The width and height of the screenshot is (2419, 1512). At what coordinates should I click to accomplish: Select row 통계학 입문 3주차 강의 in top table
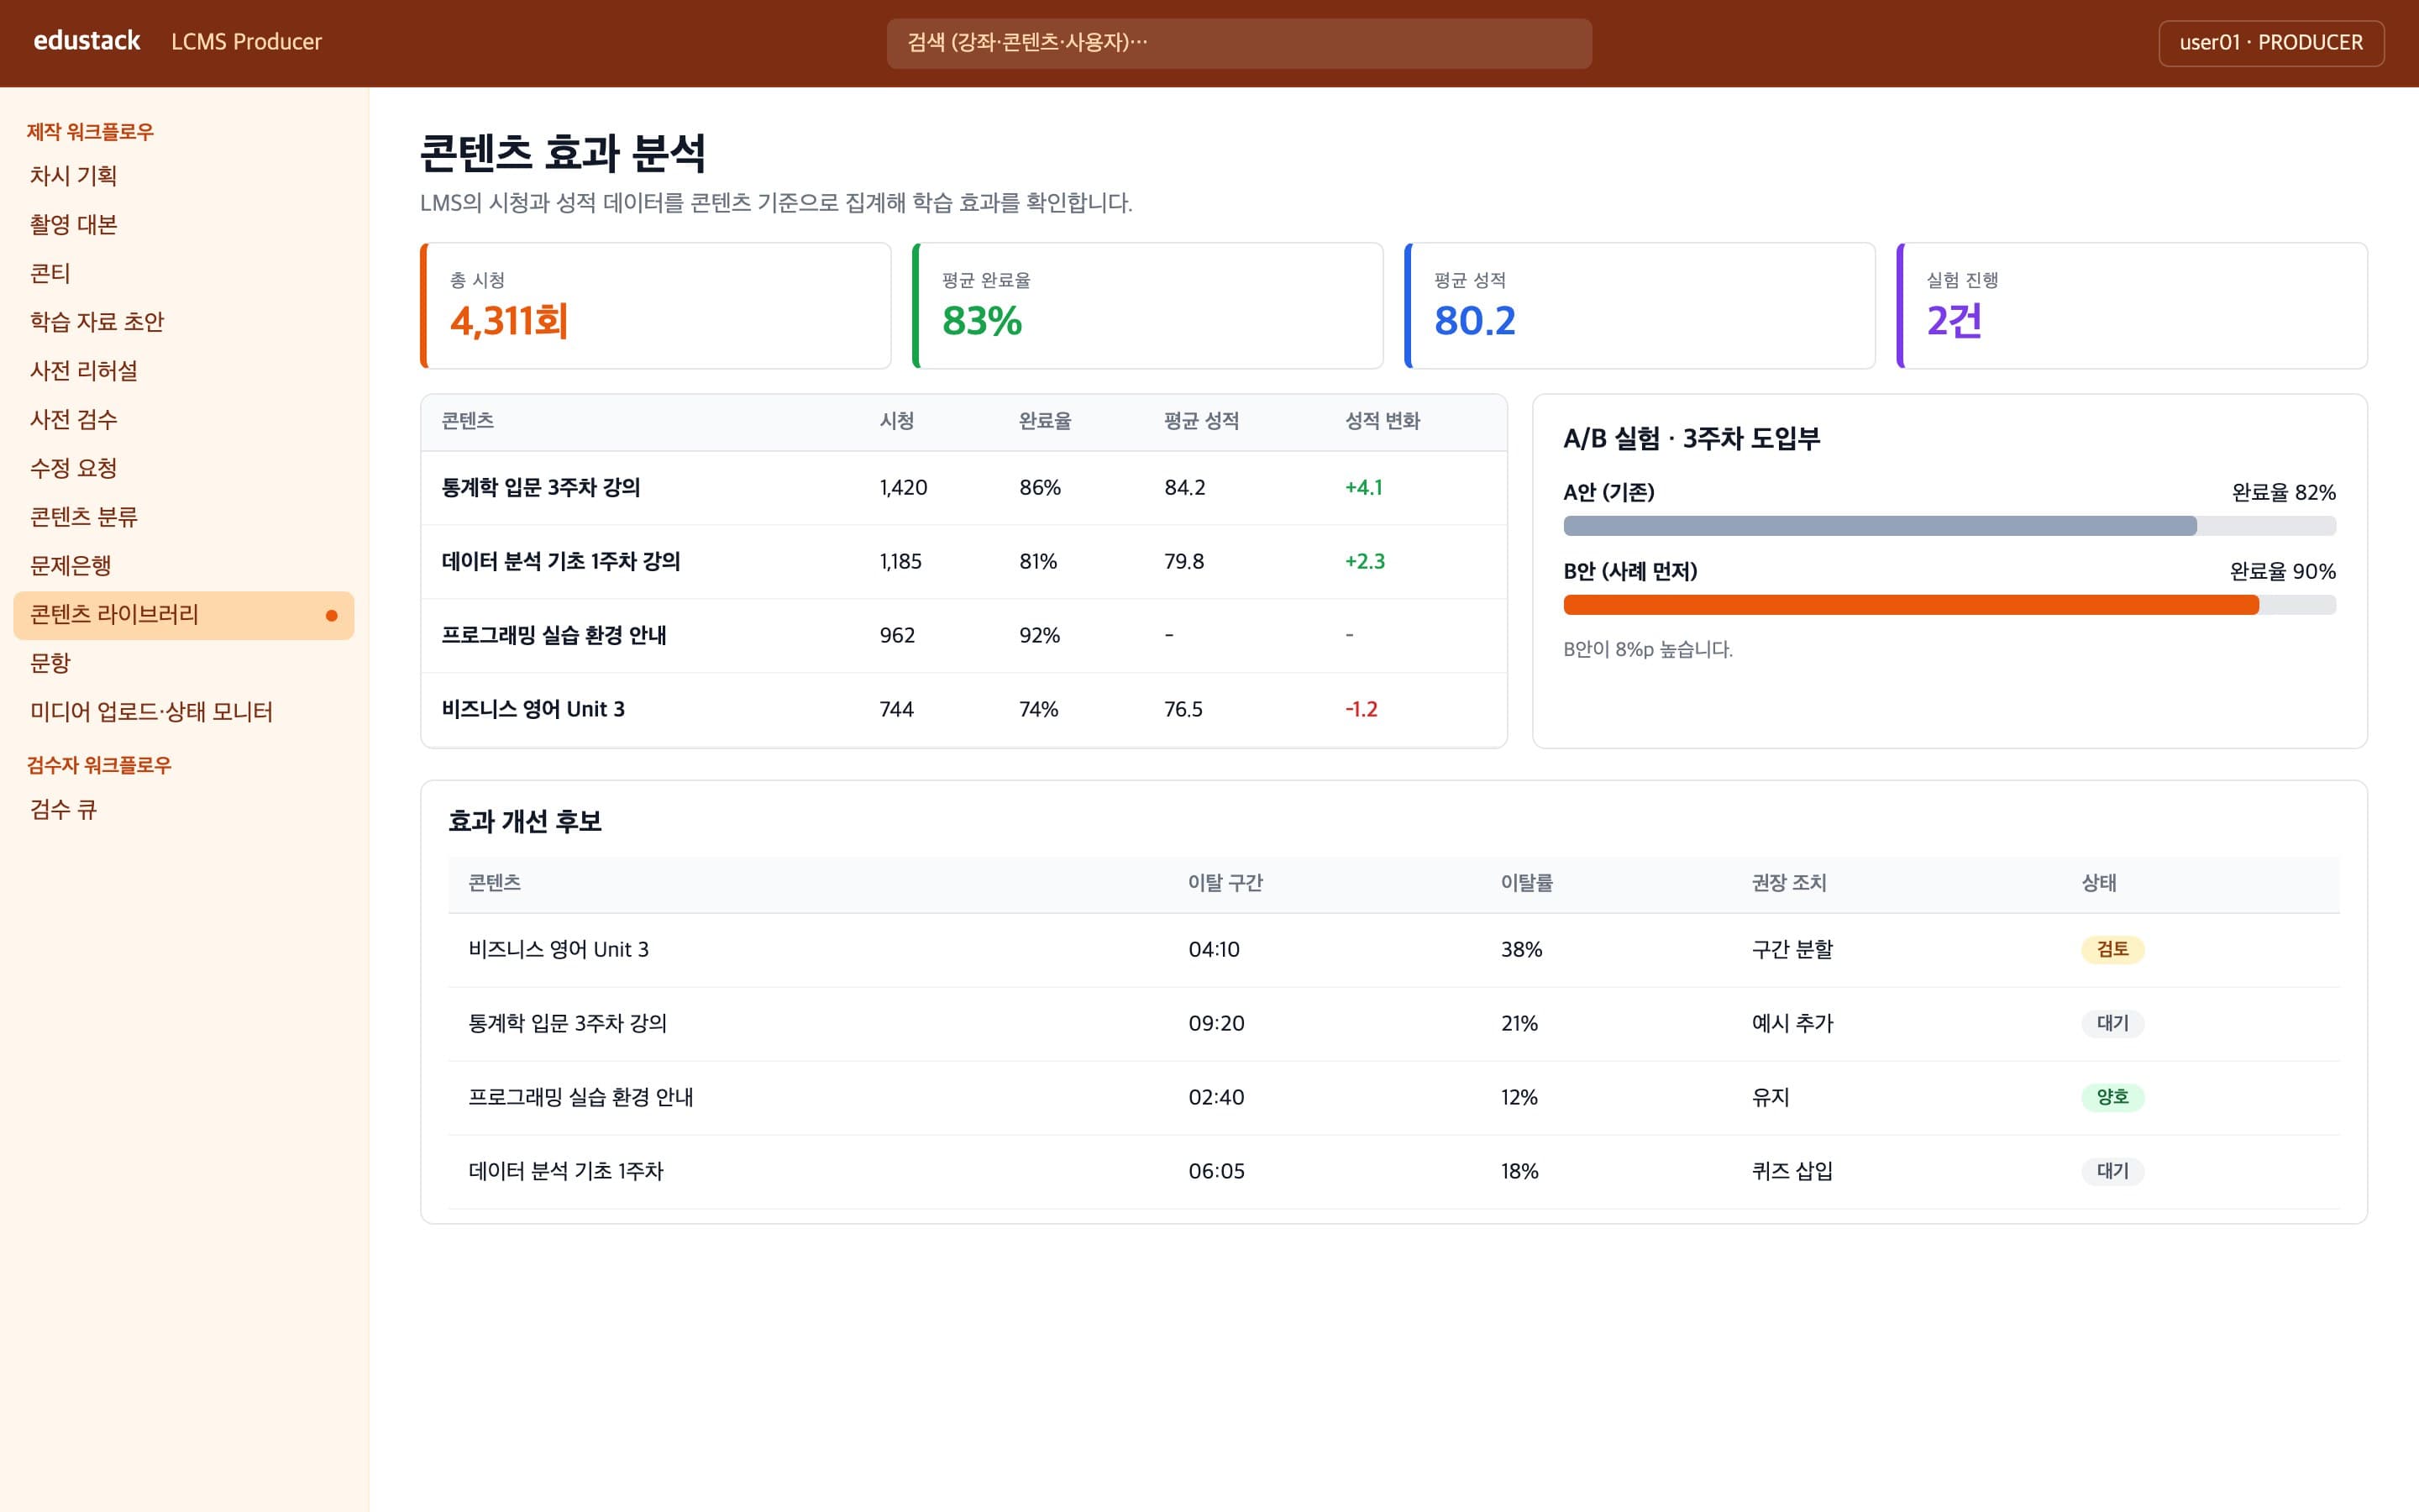963,488
